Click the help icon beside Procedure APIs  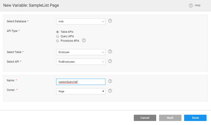pyautogui.click(x=84, y=41)
